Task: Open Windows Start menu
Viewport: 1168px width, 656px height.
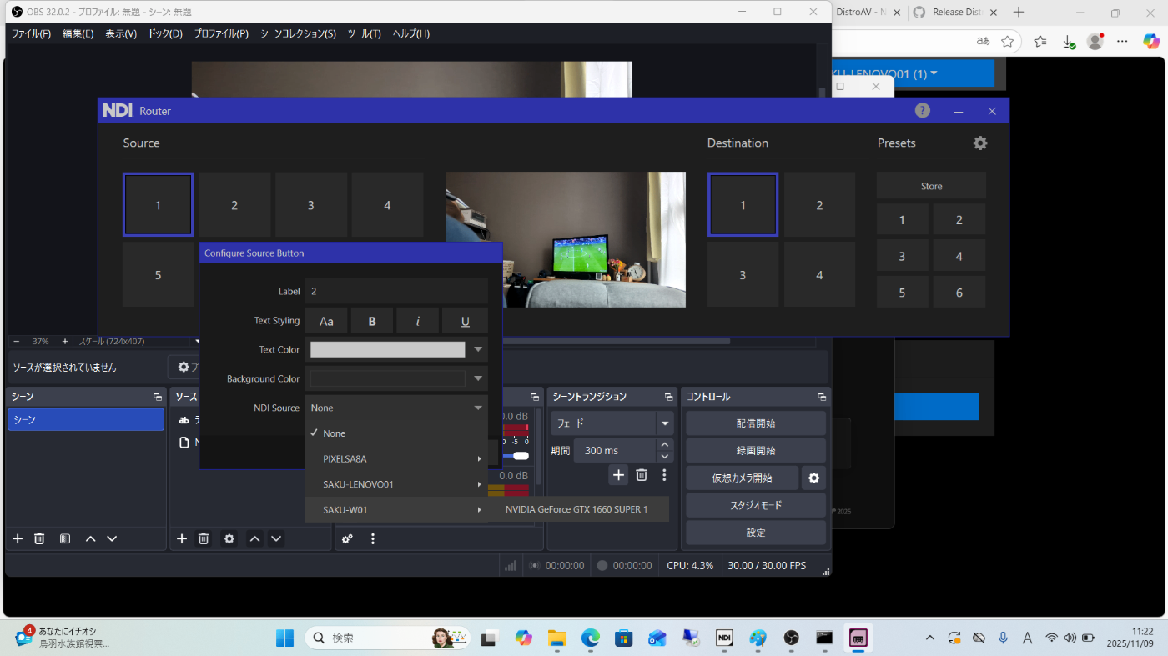Action: [x=284, y=638]
